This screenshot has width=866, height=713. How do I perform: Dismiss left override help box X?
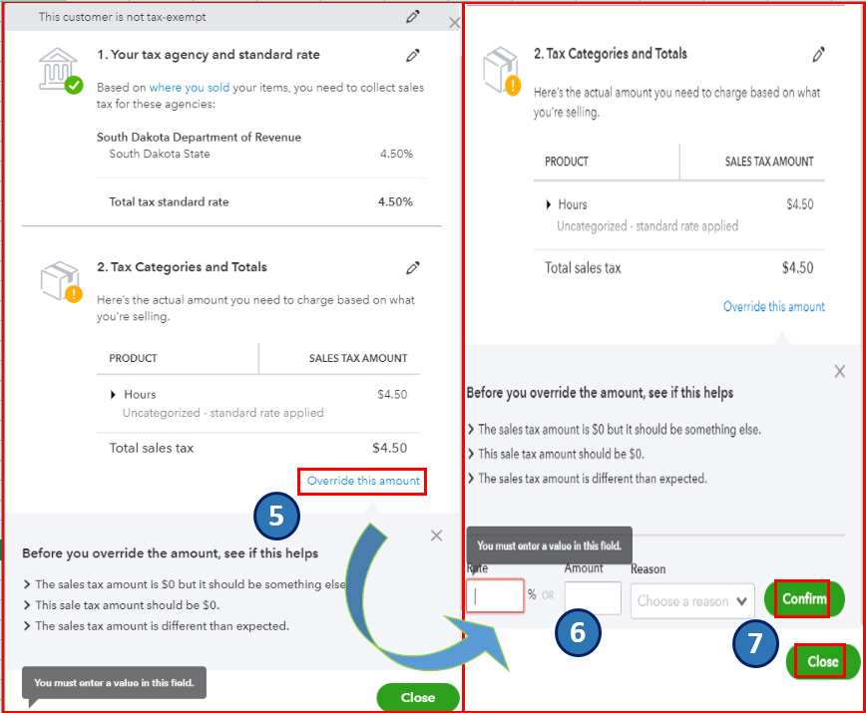click(436, 535)
